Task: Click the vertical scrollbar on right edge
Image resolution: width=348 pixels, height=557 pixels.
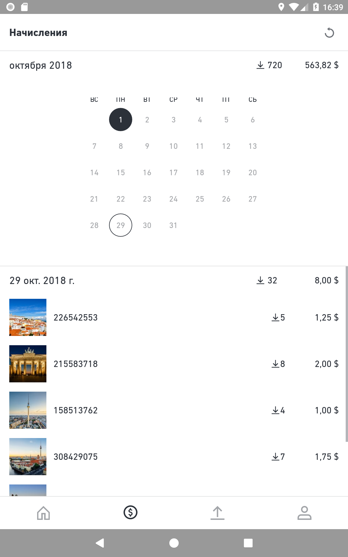Action: coord(347,354)
